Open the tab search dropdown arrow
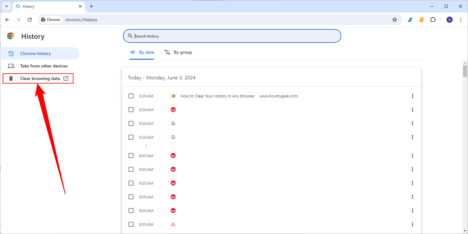Image resolution: width=468 pixels, height=234 pixels. pyautogui.click(x=6, y=6)
